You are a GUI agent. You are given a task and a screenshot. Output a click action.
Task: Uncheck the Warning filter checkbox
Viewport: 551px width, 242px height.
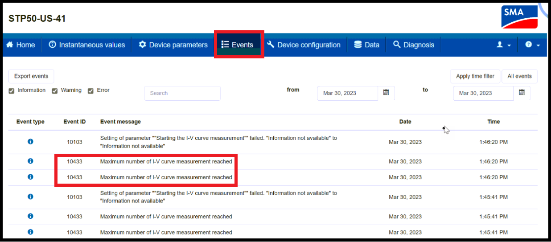click(x=55, y=91)
